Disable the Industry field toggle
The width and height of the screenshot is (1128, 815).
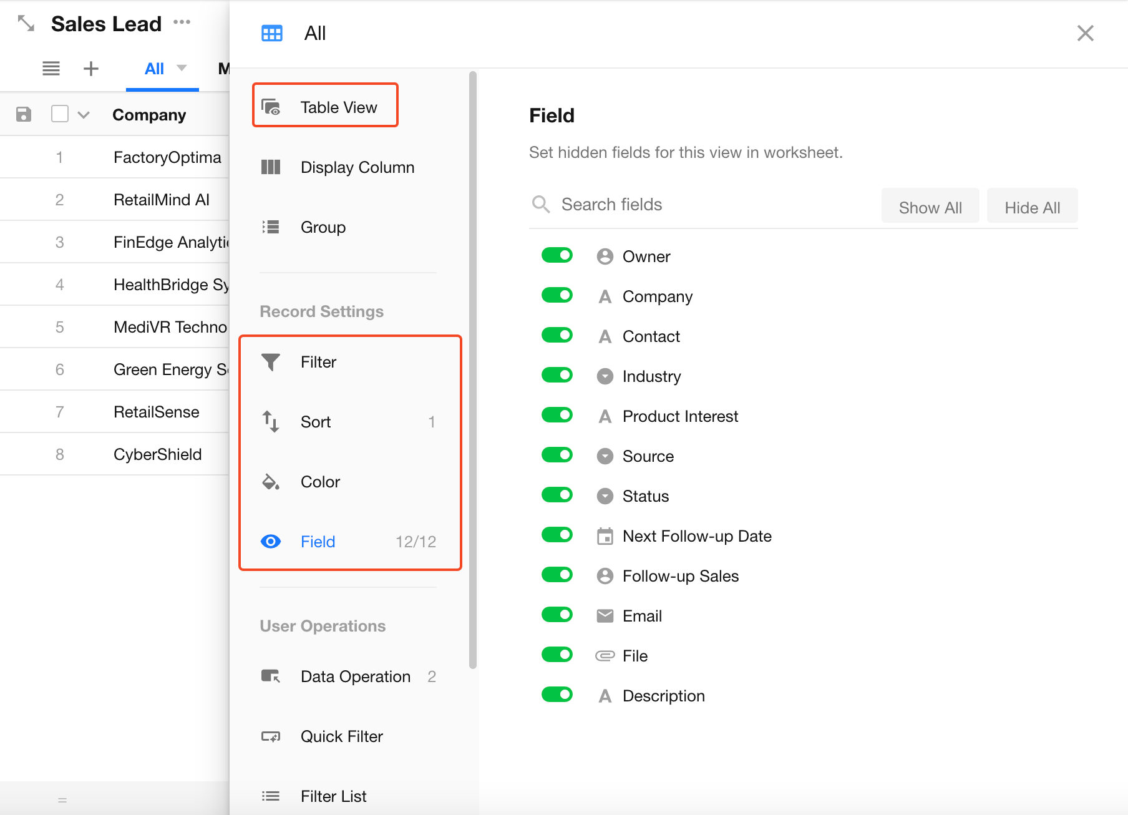pos(557,376)
